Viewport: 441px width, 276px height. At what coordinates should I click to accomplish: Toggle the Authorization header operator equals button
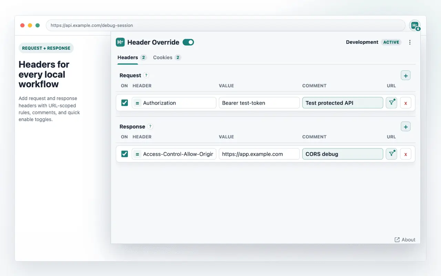[x=137, y=103]
